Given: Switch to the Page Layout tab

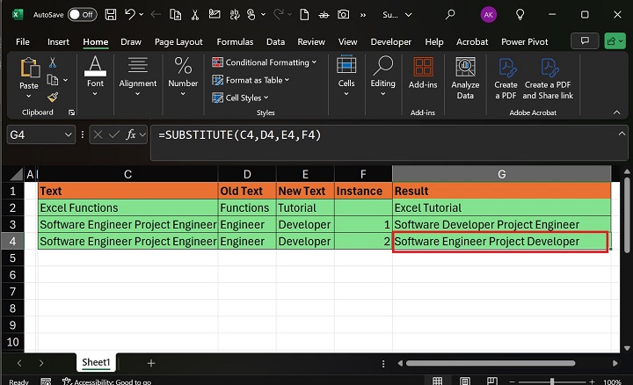Looking at the screenshot, I should (x=178, y=41).
